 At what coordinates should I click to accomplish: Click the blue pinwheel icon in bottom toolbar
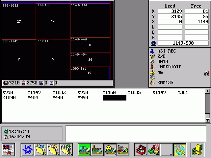[27, 150]
